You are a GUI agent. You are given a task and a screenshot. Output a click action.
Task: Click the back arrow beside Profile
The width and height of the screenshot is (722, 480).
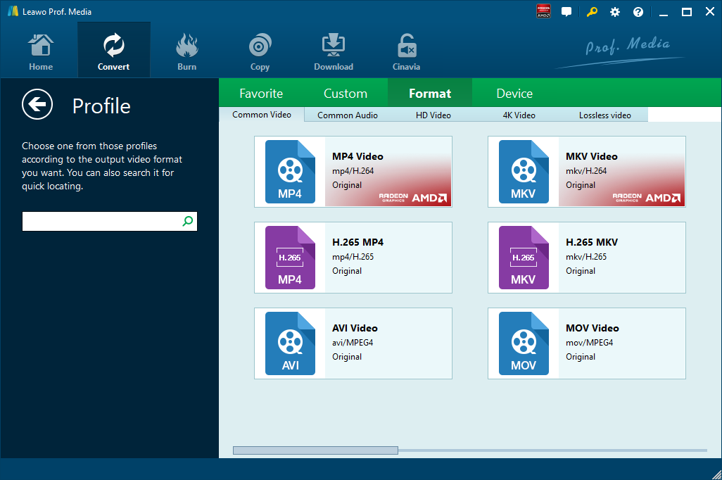[37, 105]
